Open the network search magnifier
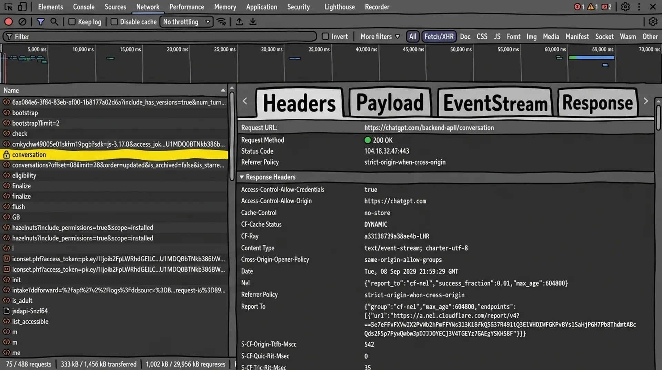662x370 pixels. 54,22
